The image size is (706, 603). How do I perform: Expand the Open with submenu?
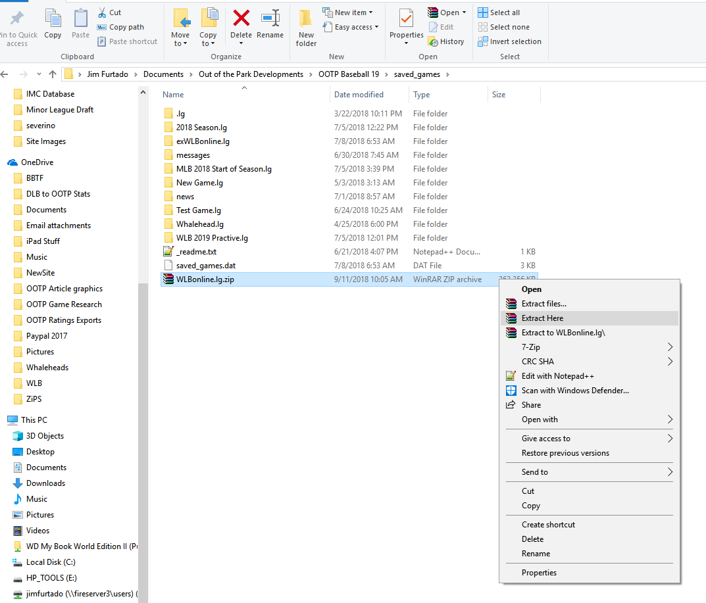[x=590, y=420]
